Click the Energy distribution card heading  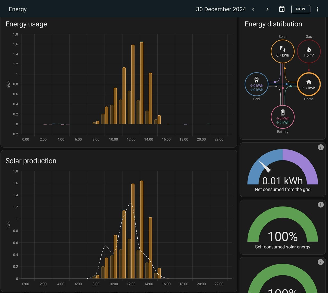[x=273, y=24]
